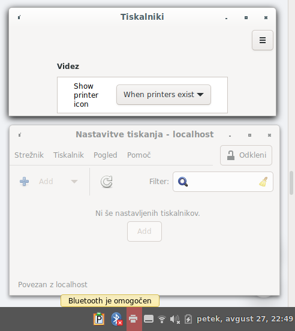The width and height of the screenshot is (295, 331).
Task: Open the Strežnik menu
Action: tap(29, 155)
